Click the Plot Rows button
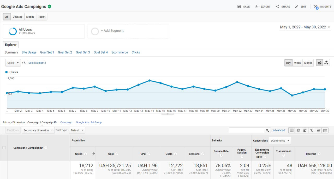Screen dimensions: 334x179 (13, 130)
